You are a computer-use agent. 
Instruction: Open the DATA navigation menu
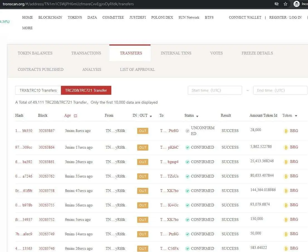pyautogui.click(x=92, y=17)
